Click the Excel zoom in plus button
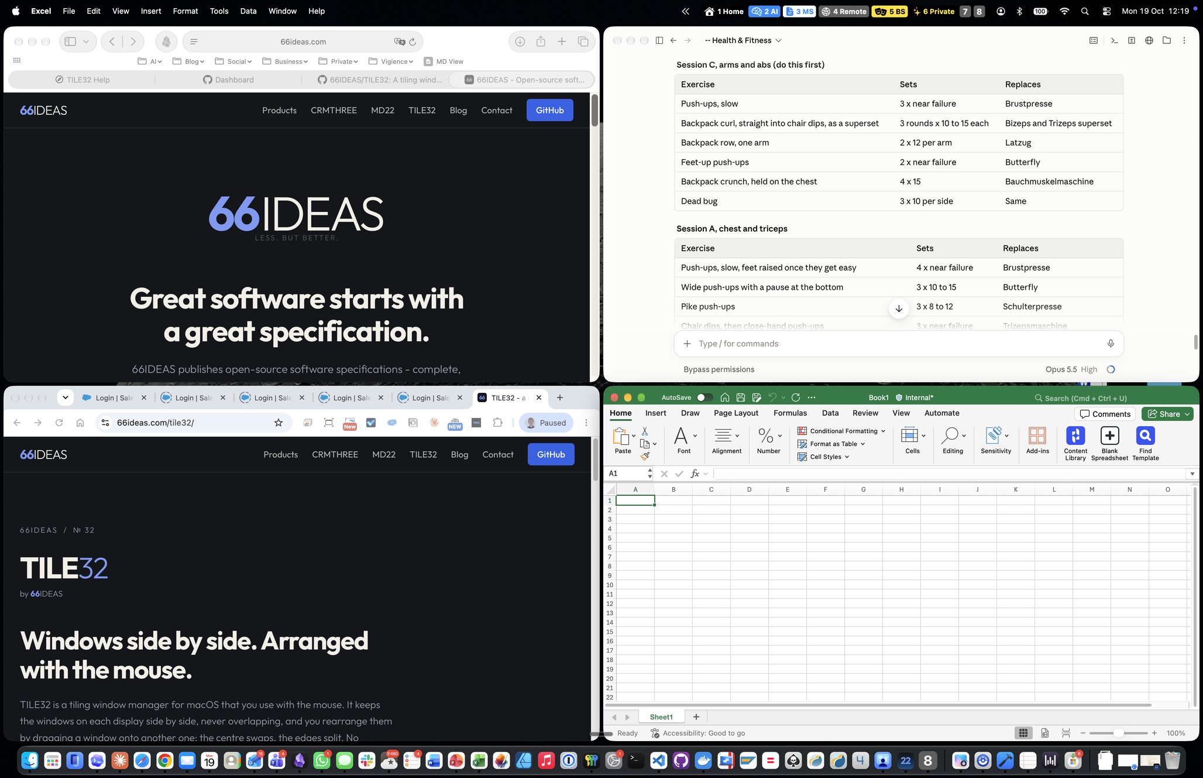This screenshot has height=778, width=1203. (1154, 733)
